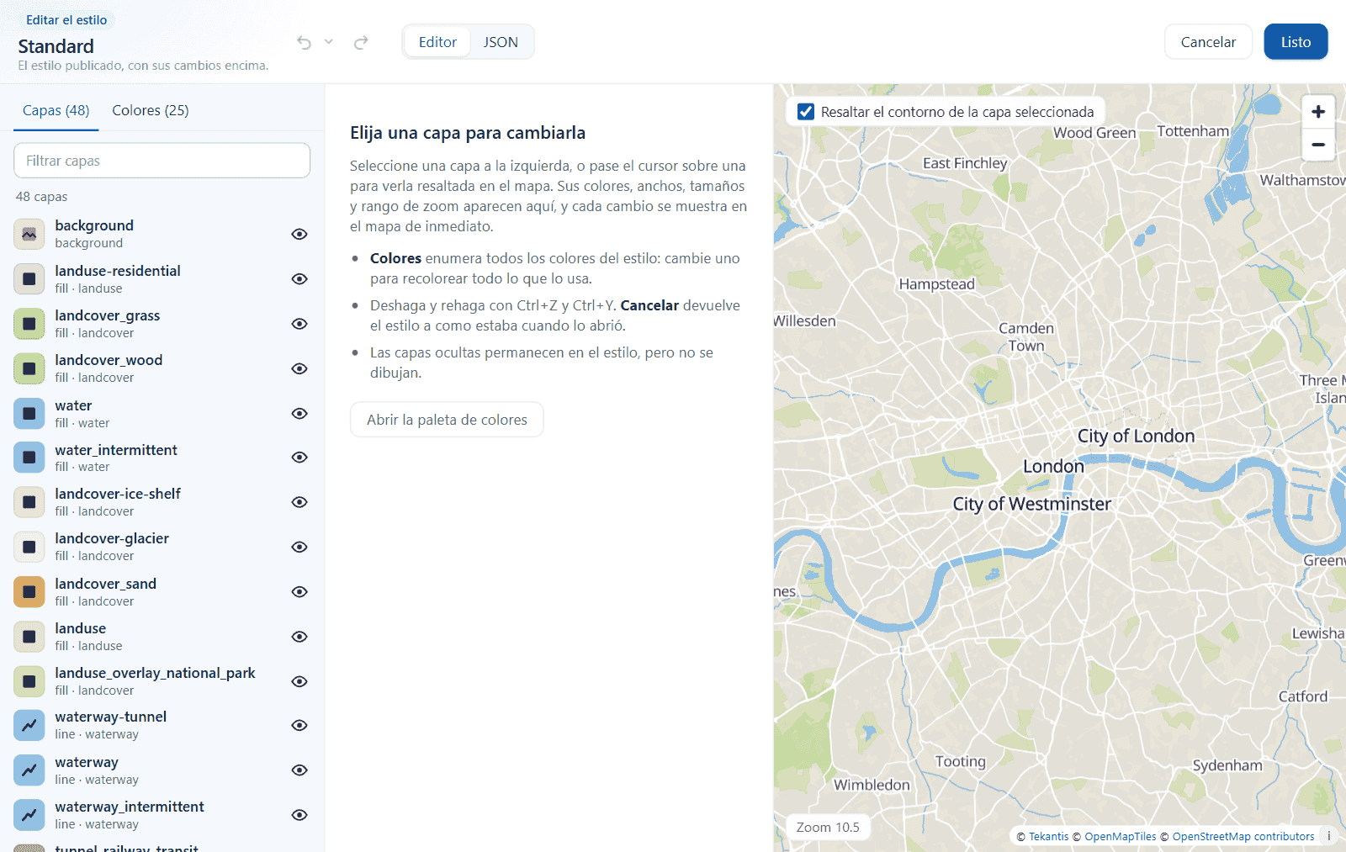Hide the water_intermittent layer

[x=299, y=458]
